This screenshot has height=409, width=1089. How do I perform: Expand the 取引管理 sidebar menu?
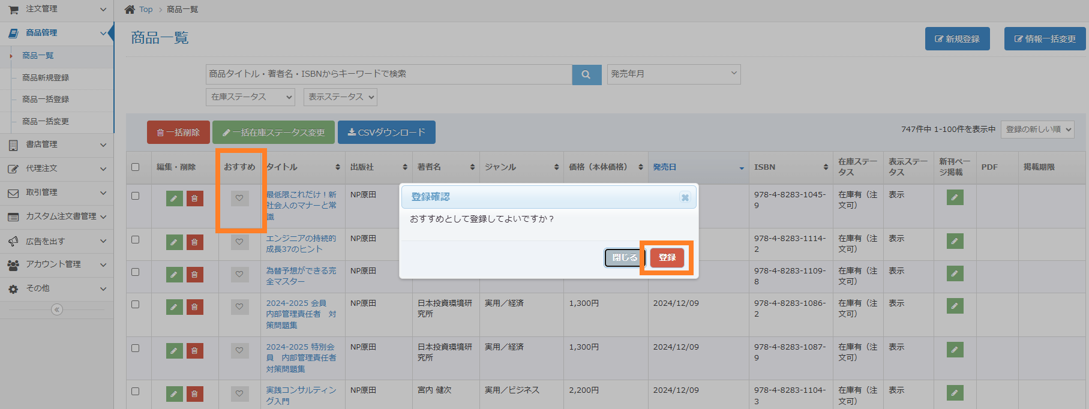pyautogui.click(x=57, y=193)
